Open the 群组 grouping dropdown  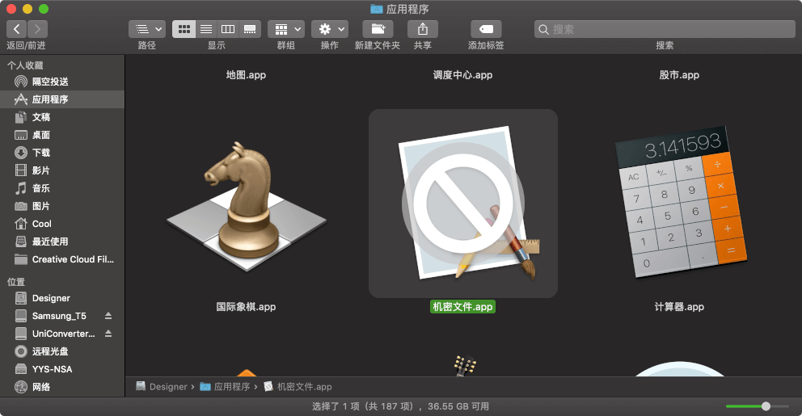pyautogui.click(x=286, y=29)
